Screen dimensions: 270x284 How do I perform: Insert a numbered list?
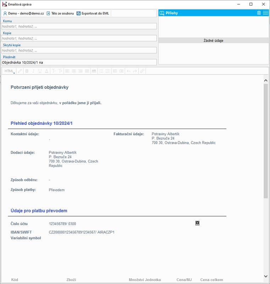[x=101, y=71]
